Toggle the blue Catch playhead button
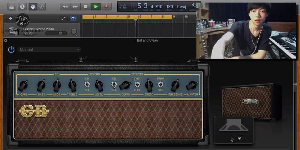 73,18
